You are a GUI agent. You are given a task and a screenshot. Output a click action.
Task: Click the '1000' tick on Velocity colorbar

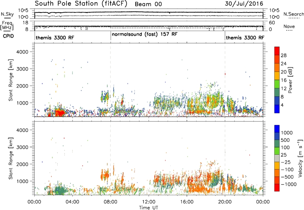click(287, 133)
